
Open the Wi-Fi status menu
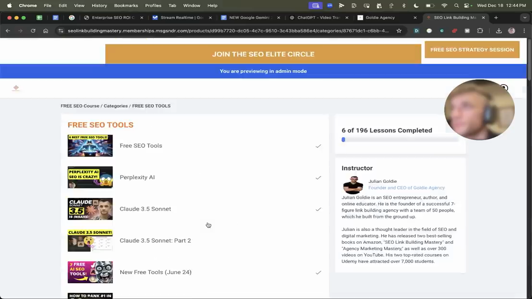tap(444, 5)
